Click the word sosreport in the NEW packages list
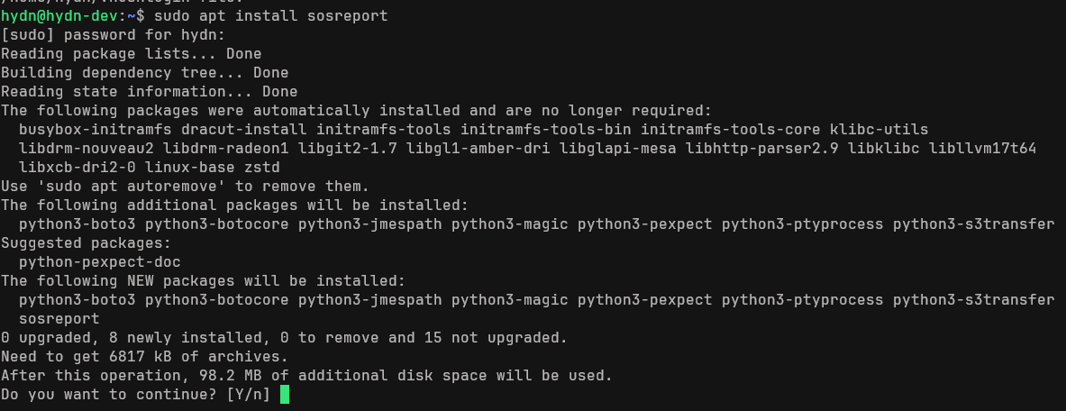 (x=59, y=318)
